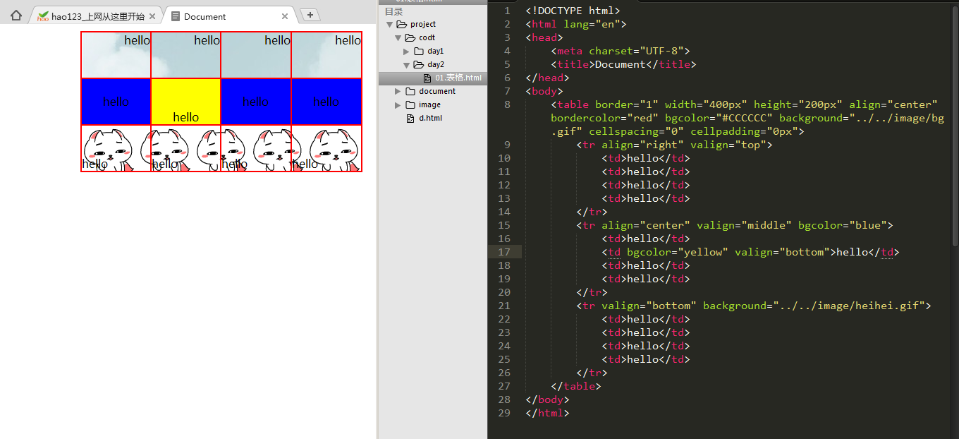Viewport: 959px width, 439px height.
Task: Click the document folder icon in sidebar
Action: [410, 91]
